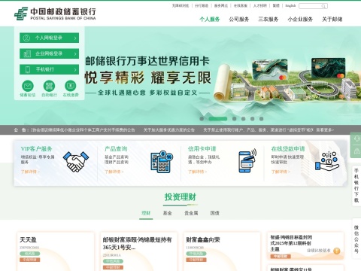The width and height of the screenshot is (361, 271).
Task: Click the VIP客户服务 heading
Action: (x=36, y=149)
